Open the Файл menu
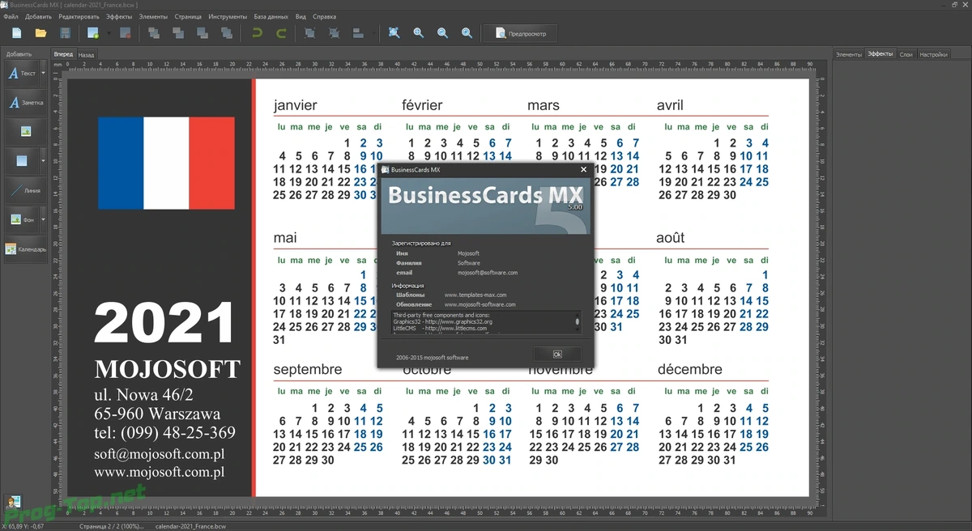 (11, 16)
